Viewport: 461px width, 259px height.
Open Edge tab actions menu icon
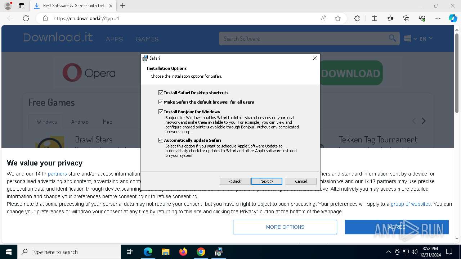[22, 6]
